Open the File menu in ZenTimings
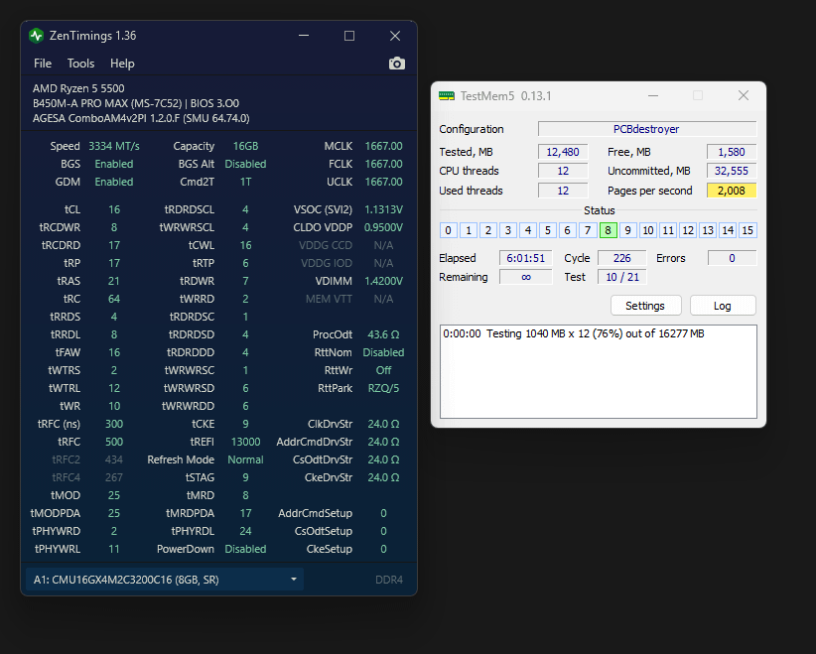This screenshot has width=816, height=654. [43, 64]
